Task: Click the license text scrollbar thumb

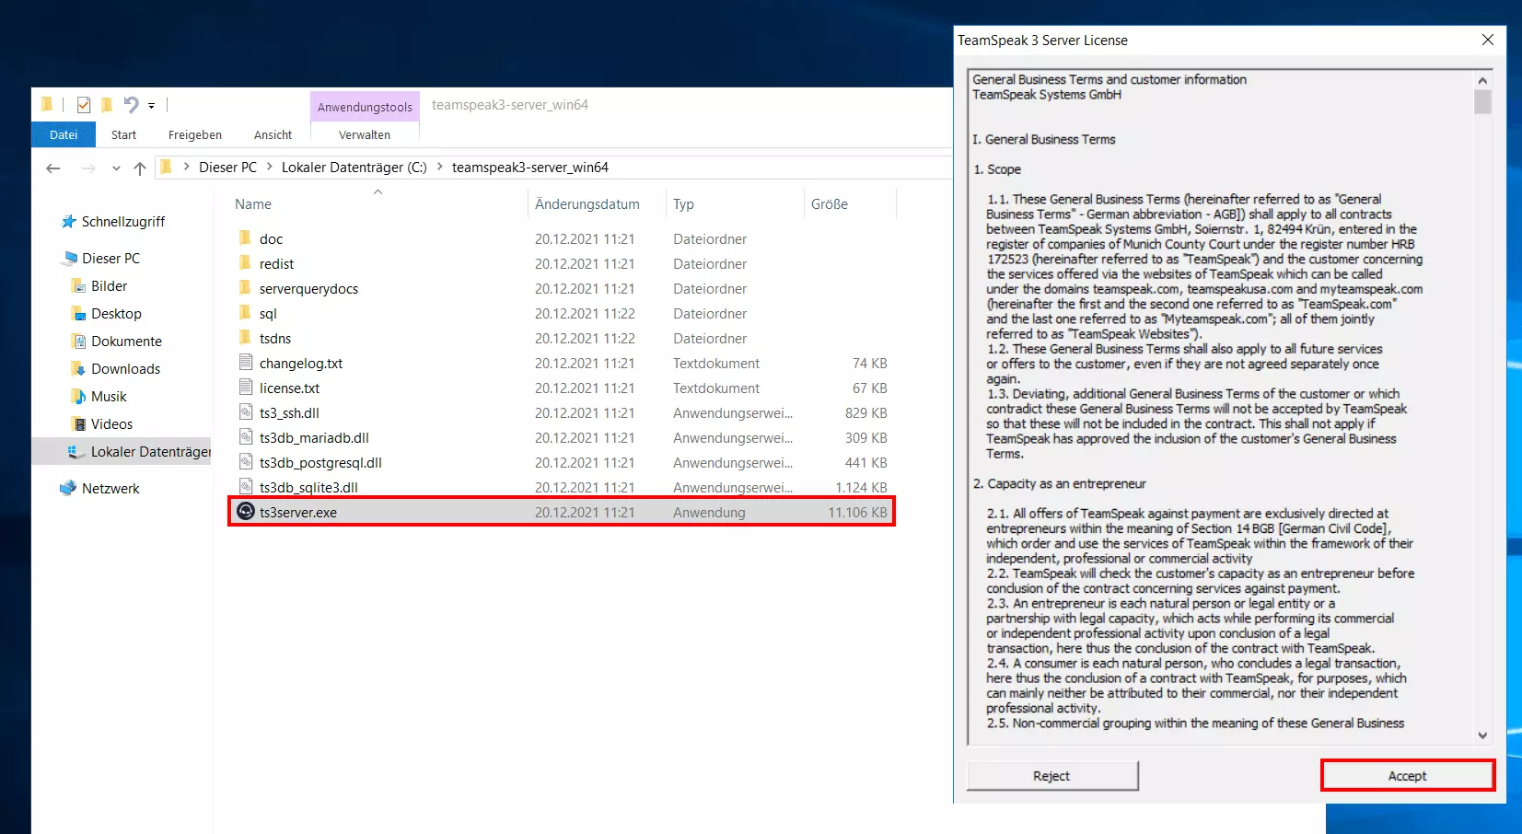Action: click(1482, 101)
